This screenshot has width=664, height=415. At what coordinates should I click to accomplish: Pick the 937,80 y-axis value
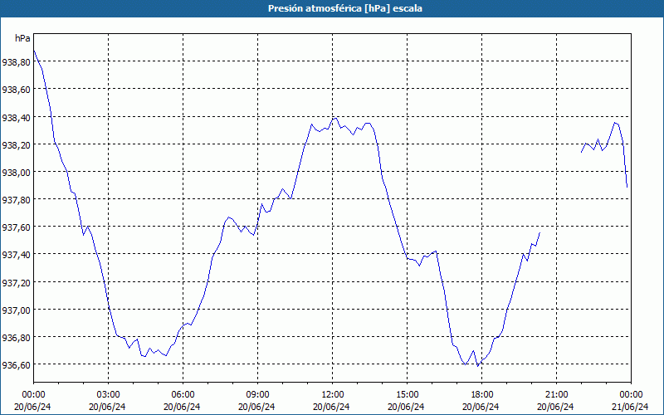[x=16, y=200]
